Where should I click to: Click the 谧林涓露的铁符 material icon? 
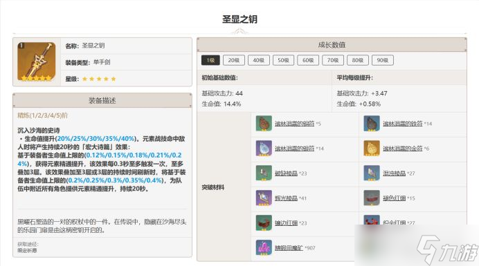tap(372, 123)
